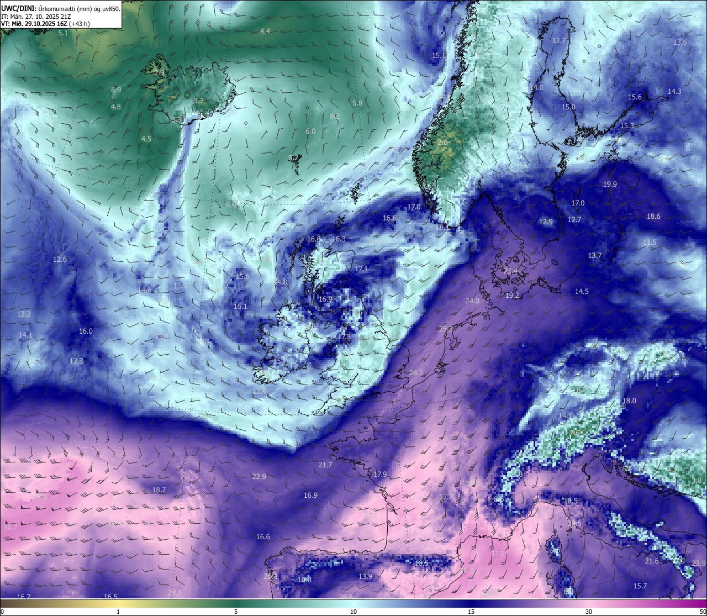This screenshot has width=707, height=616.
Task: Click the 15.3 value label
Action: tap(627, 126)
